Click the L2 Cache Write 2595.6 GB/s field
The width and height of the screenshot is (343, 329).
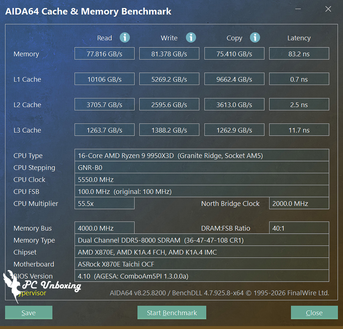[169, 105]
